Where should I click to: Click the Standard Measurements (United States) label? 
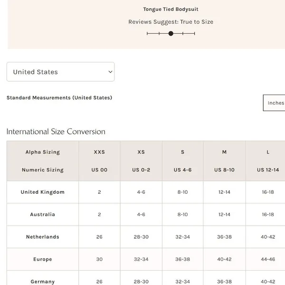(x=59, y=97)
